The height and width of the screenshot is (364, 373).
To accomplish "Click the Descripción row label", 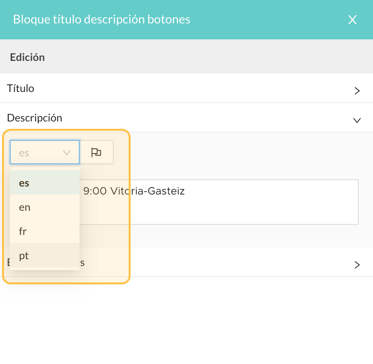I will [34, 118].
